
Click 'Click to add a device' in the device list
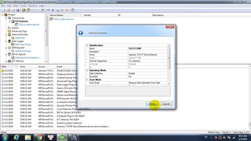click(x=63, y=19)
